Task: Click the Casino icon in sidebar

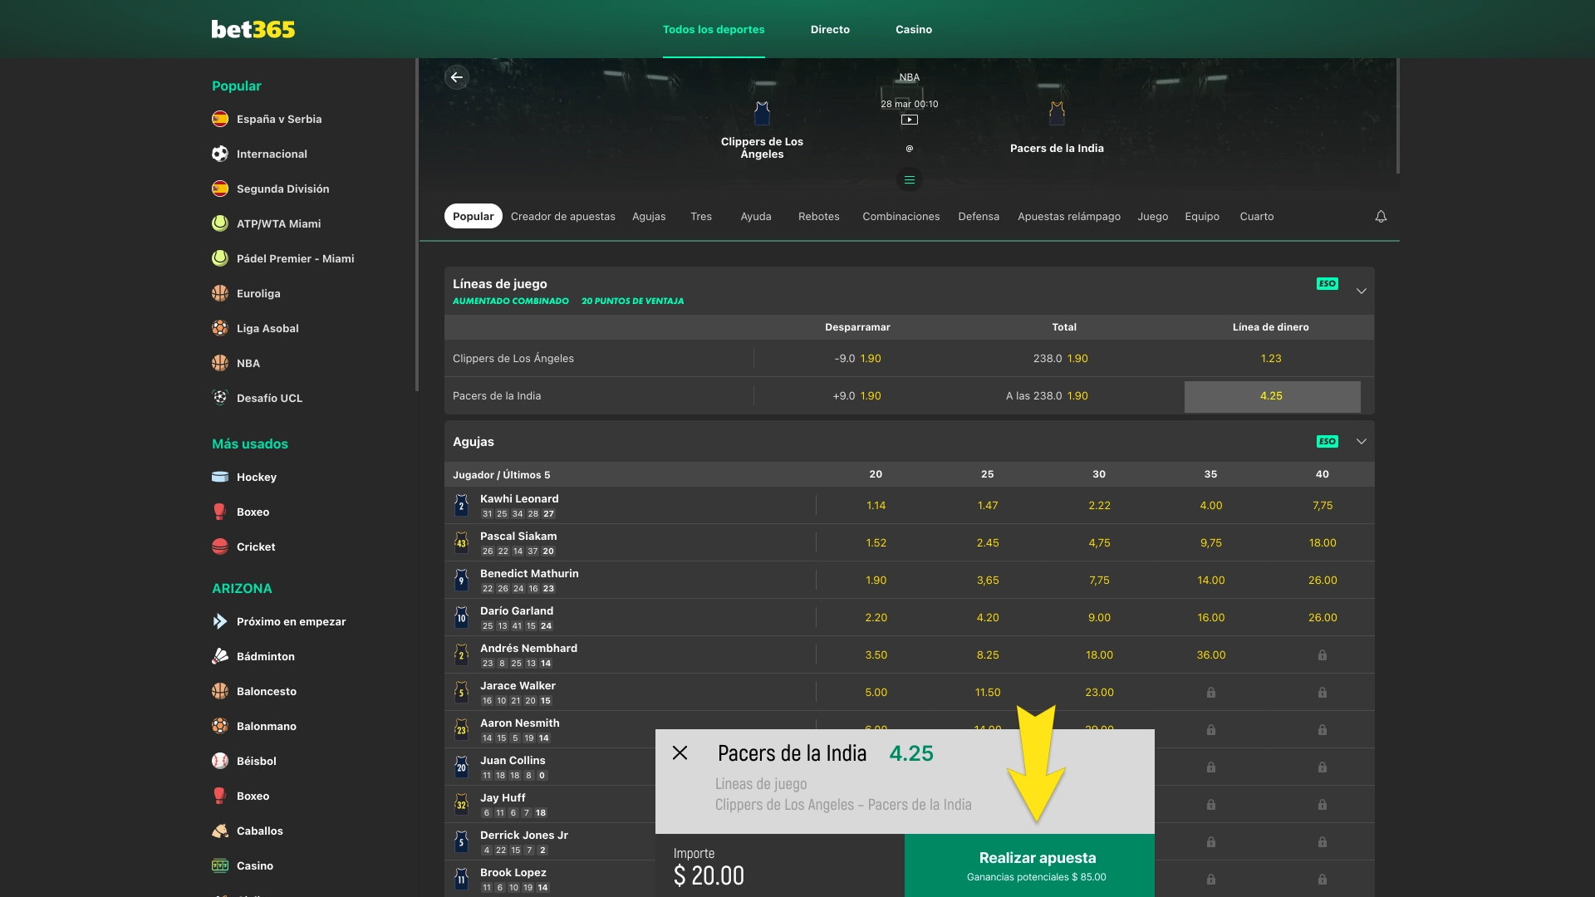Action: pyautogui.click(x=220, y=865)
